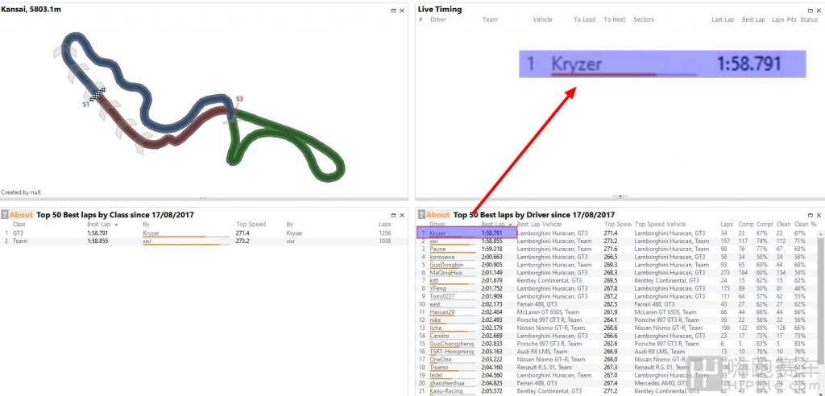The height and width of the screenshot is (396, 825).
Task: Sort Class panel by Laps column
Action: tap(384, 225)
